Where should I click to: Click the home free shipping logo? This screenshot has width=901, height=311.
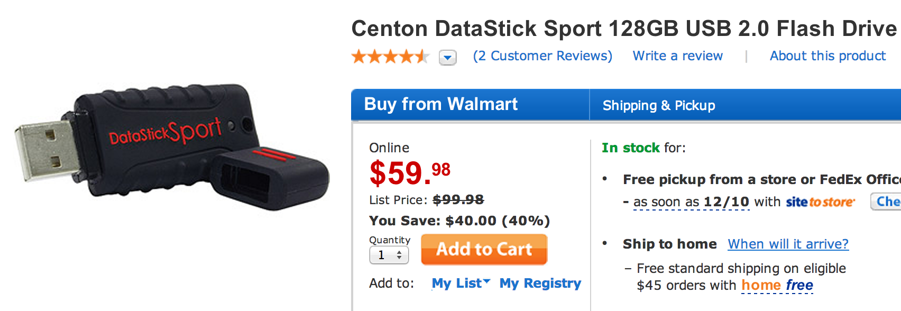pyautogui.click(x=777, y=286)
